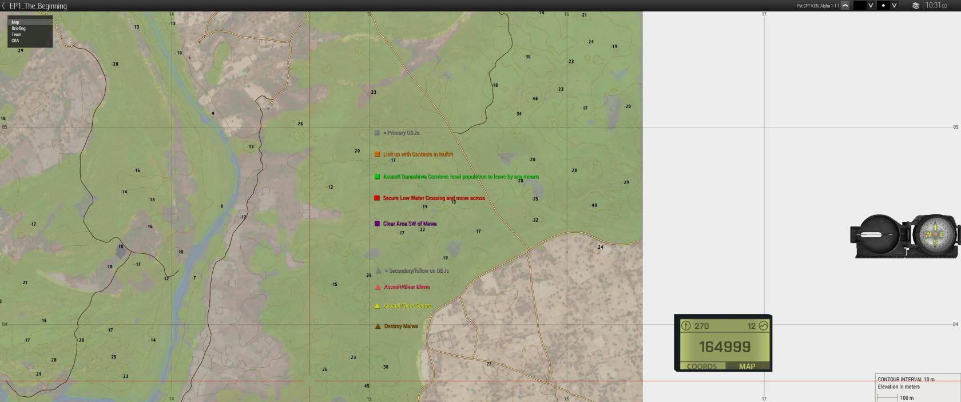This screenshot has height=402, width=961.
Task: Go back using the arrow beside EP1_The_Beginning
Action: 4,6
